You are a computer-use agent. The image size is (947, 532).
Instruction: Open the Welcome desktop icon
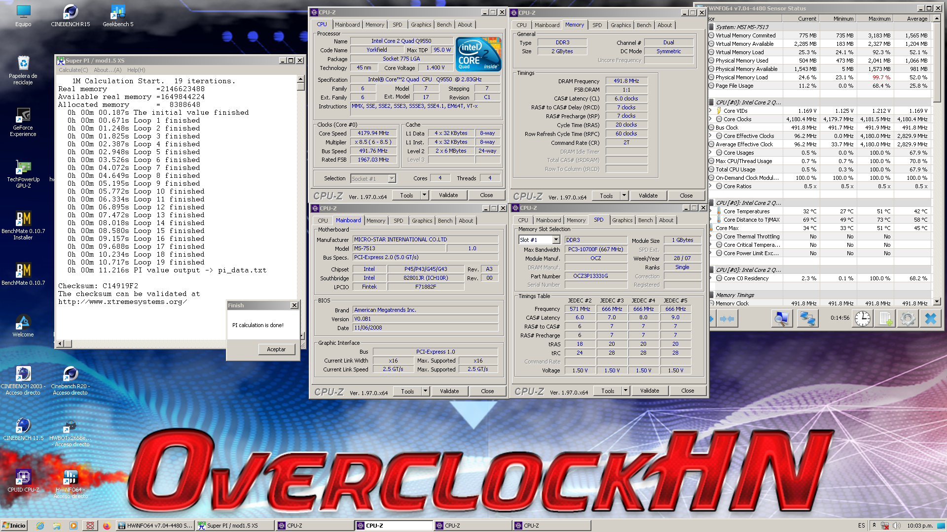click(x=23, y=326)
